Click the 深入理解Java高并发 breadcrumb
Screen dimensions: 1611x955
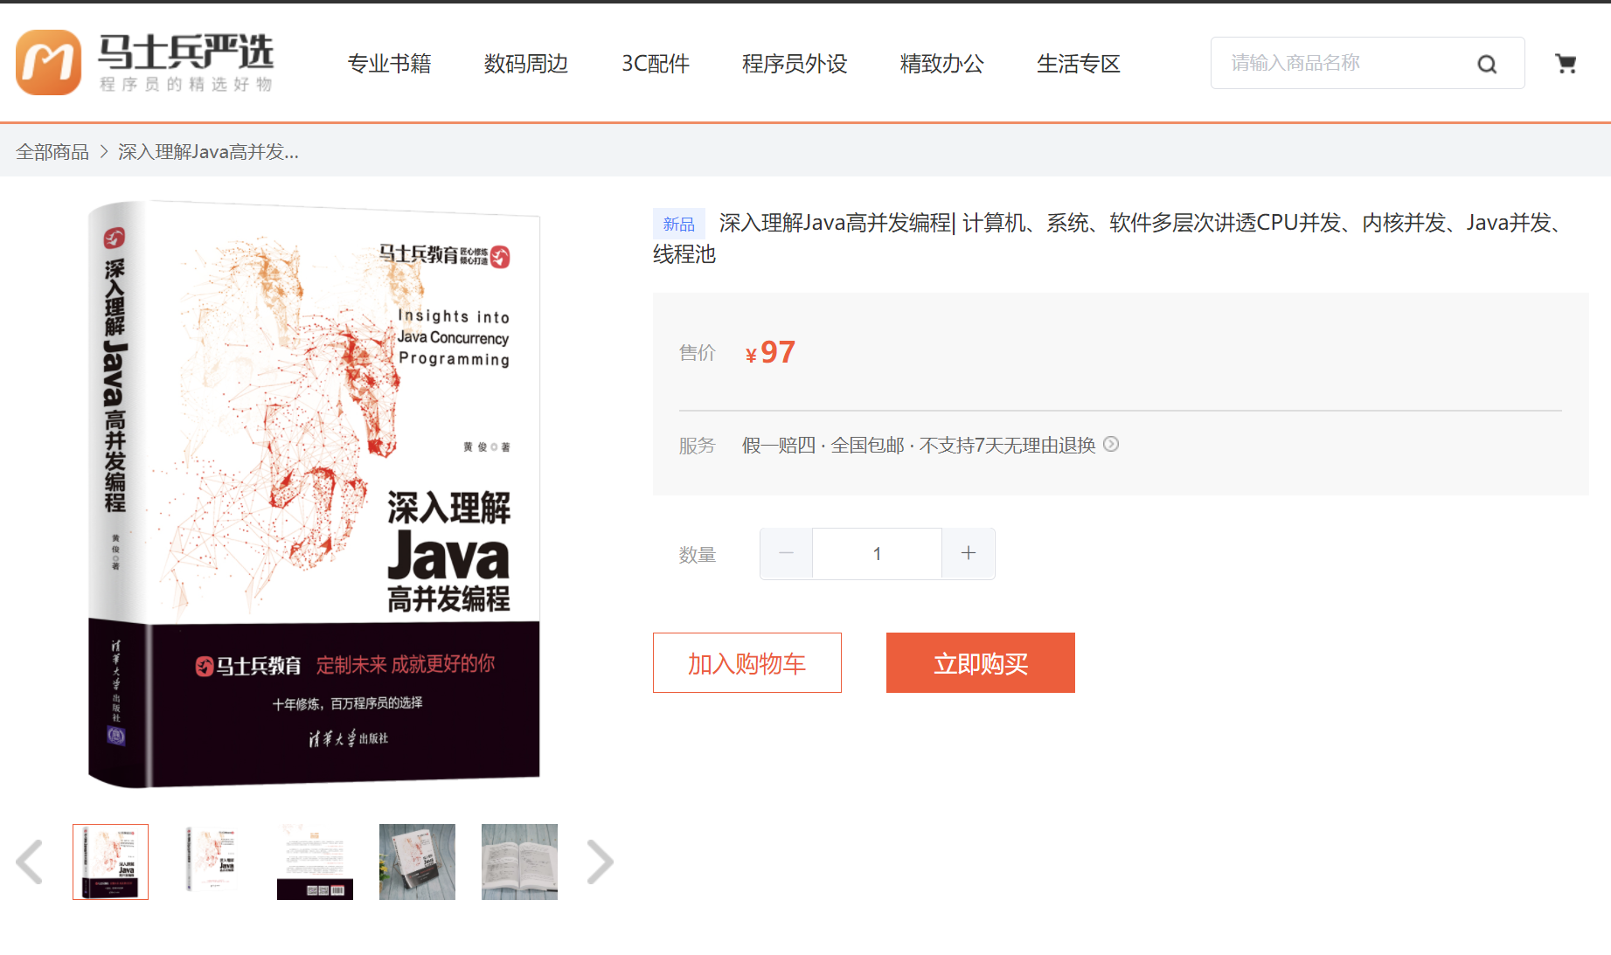208,152
